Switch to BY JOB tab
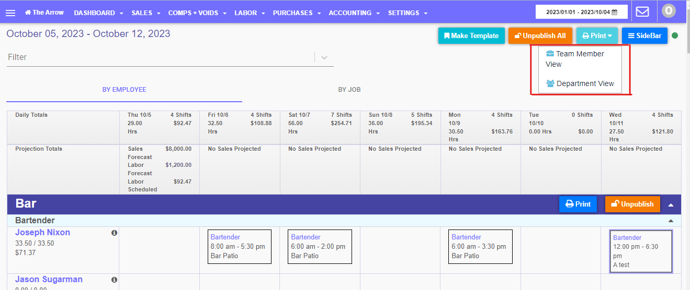The image size is (690, 290). point(349,90)
